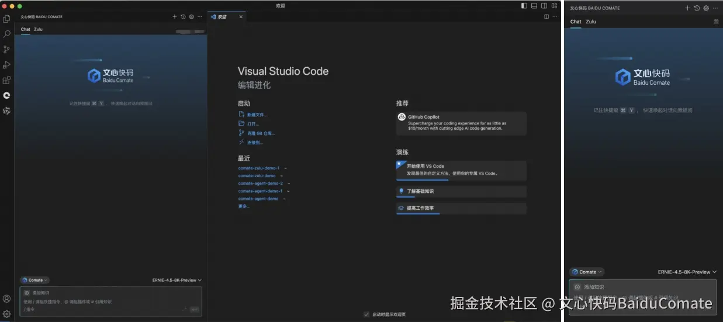Open Comate mode dropdown in left panel
This screenshot has width=723, height=322.
coord(35,280)
